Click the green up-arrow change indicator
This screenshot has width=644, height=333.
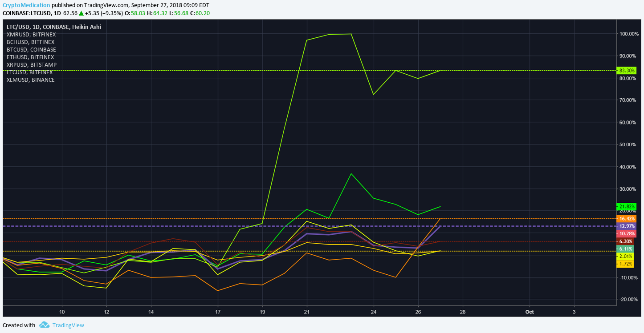(81, 13)
